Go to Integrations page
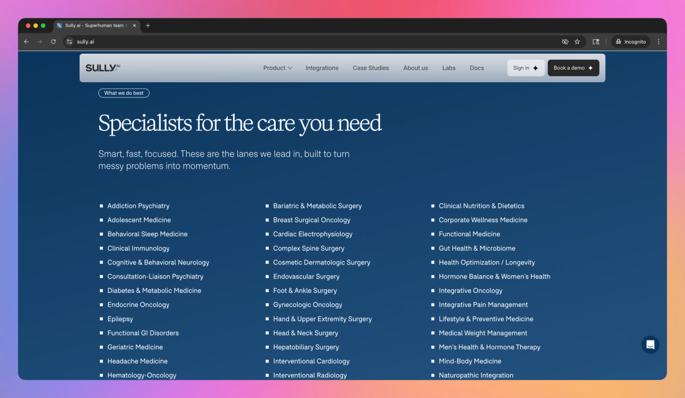Viewport: 685px width, 398px height. (x=322, y=68)
